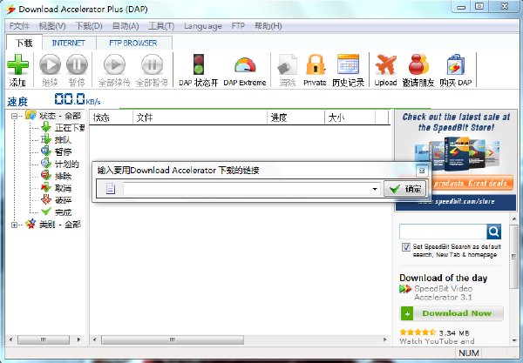Move the tree panel horizontal scrollbar
The width and height of the screenshot is (523, 363).
click(44, 339)
